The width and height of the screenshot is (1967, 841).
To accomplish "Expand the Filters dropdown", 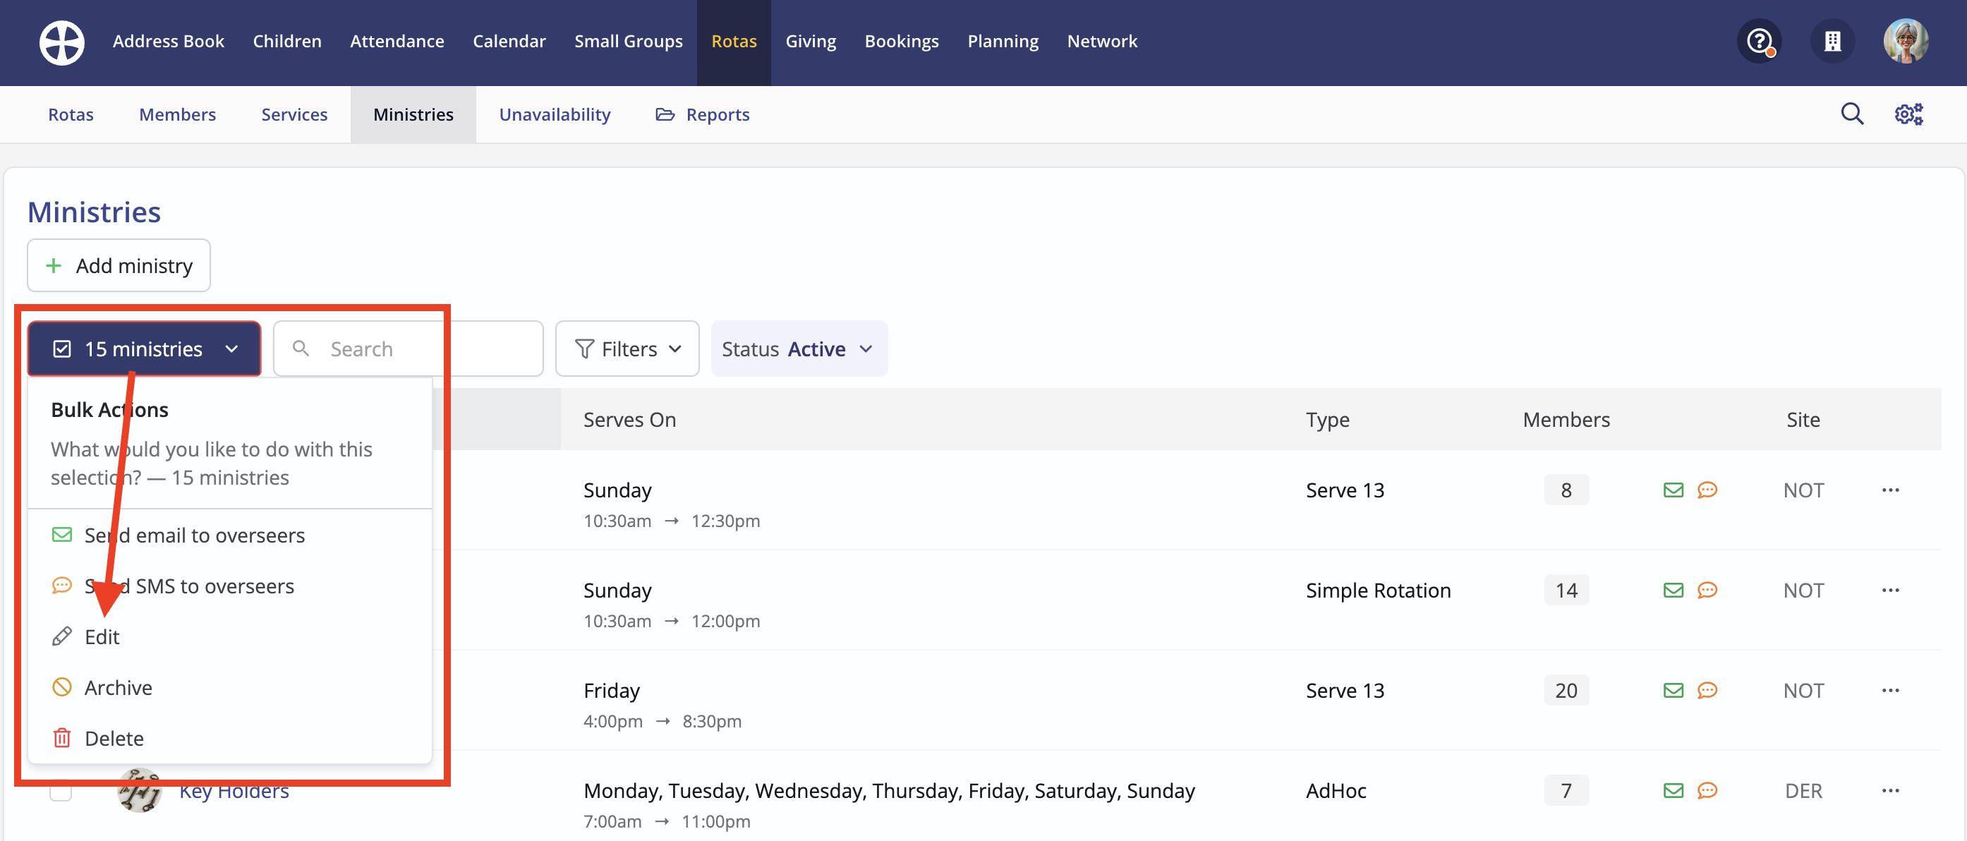I will 627,349.
